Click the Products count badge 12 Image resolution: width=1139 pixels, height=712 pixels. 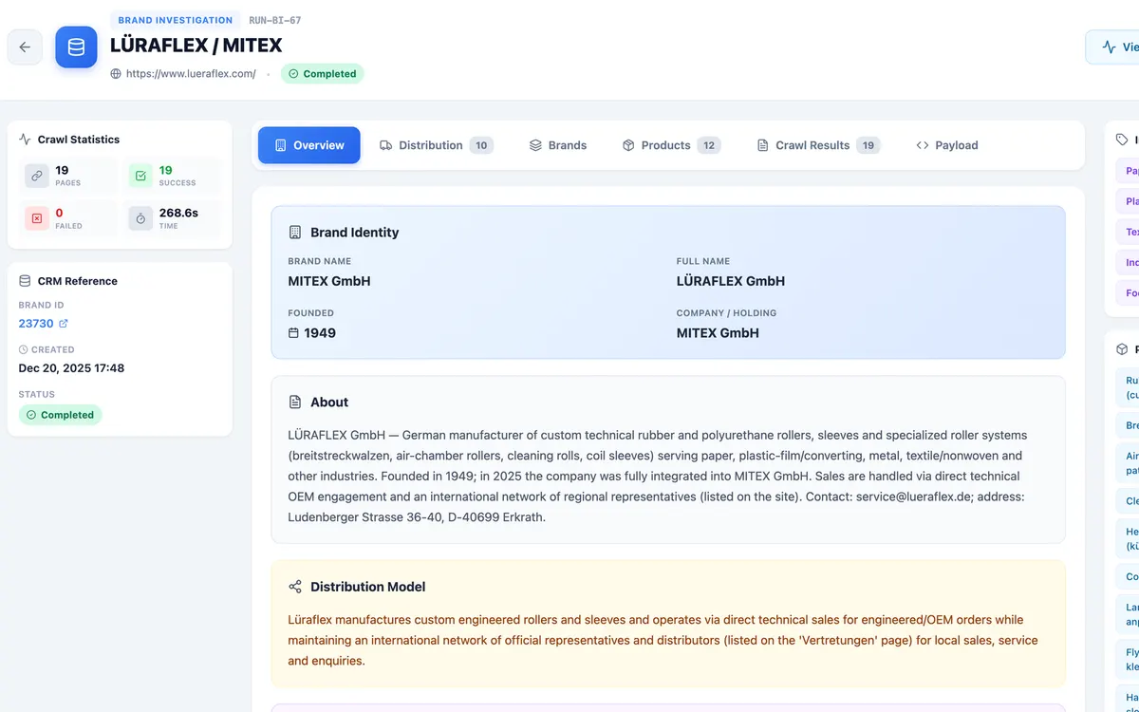(x=709, y=145)
